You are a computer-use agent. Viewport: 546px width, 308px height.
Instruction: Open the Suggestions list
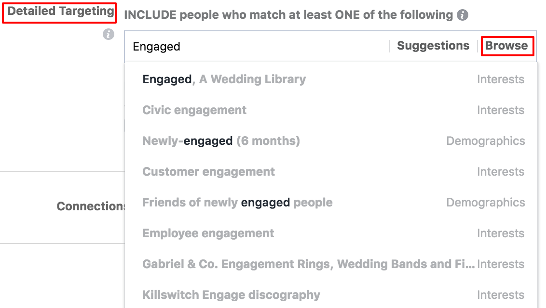(433, 46)
